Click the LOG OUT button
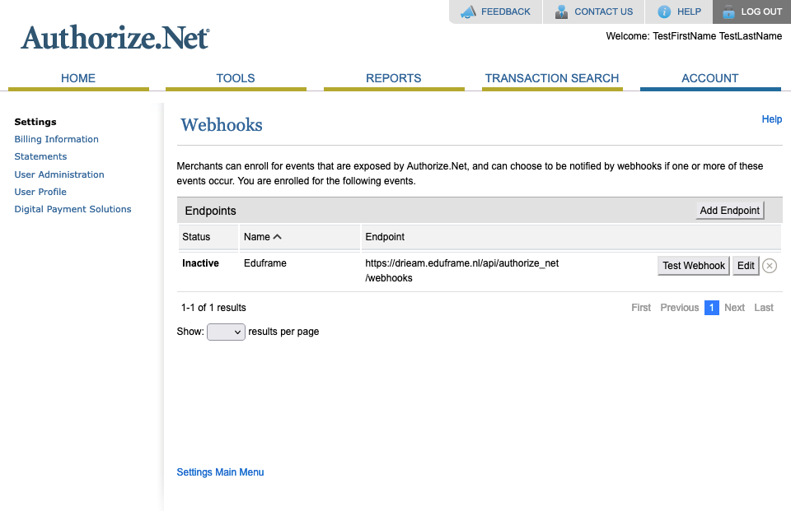791x511 pixels. point(751,12)
